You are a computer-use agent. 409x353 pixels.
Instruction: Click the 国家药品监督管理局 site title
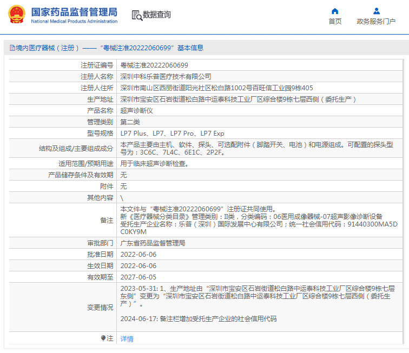pos(74,12)
